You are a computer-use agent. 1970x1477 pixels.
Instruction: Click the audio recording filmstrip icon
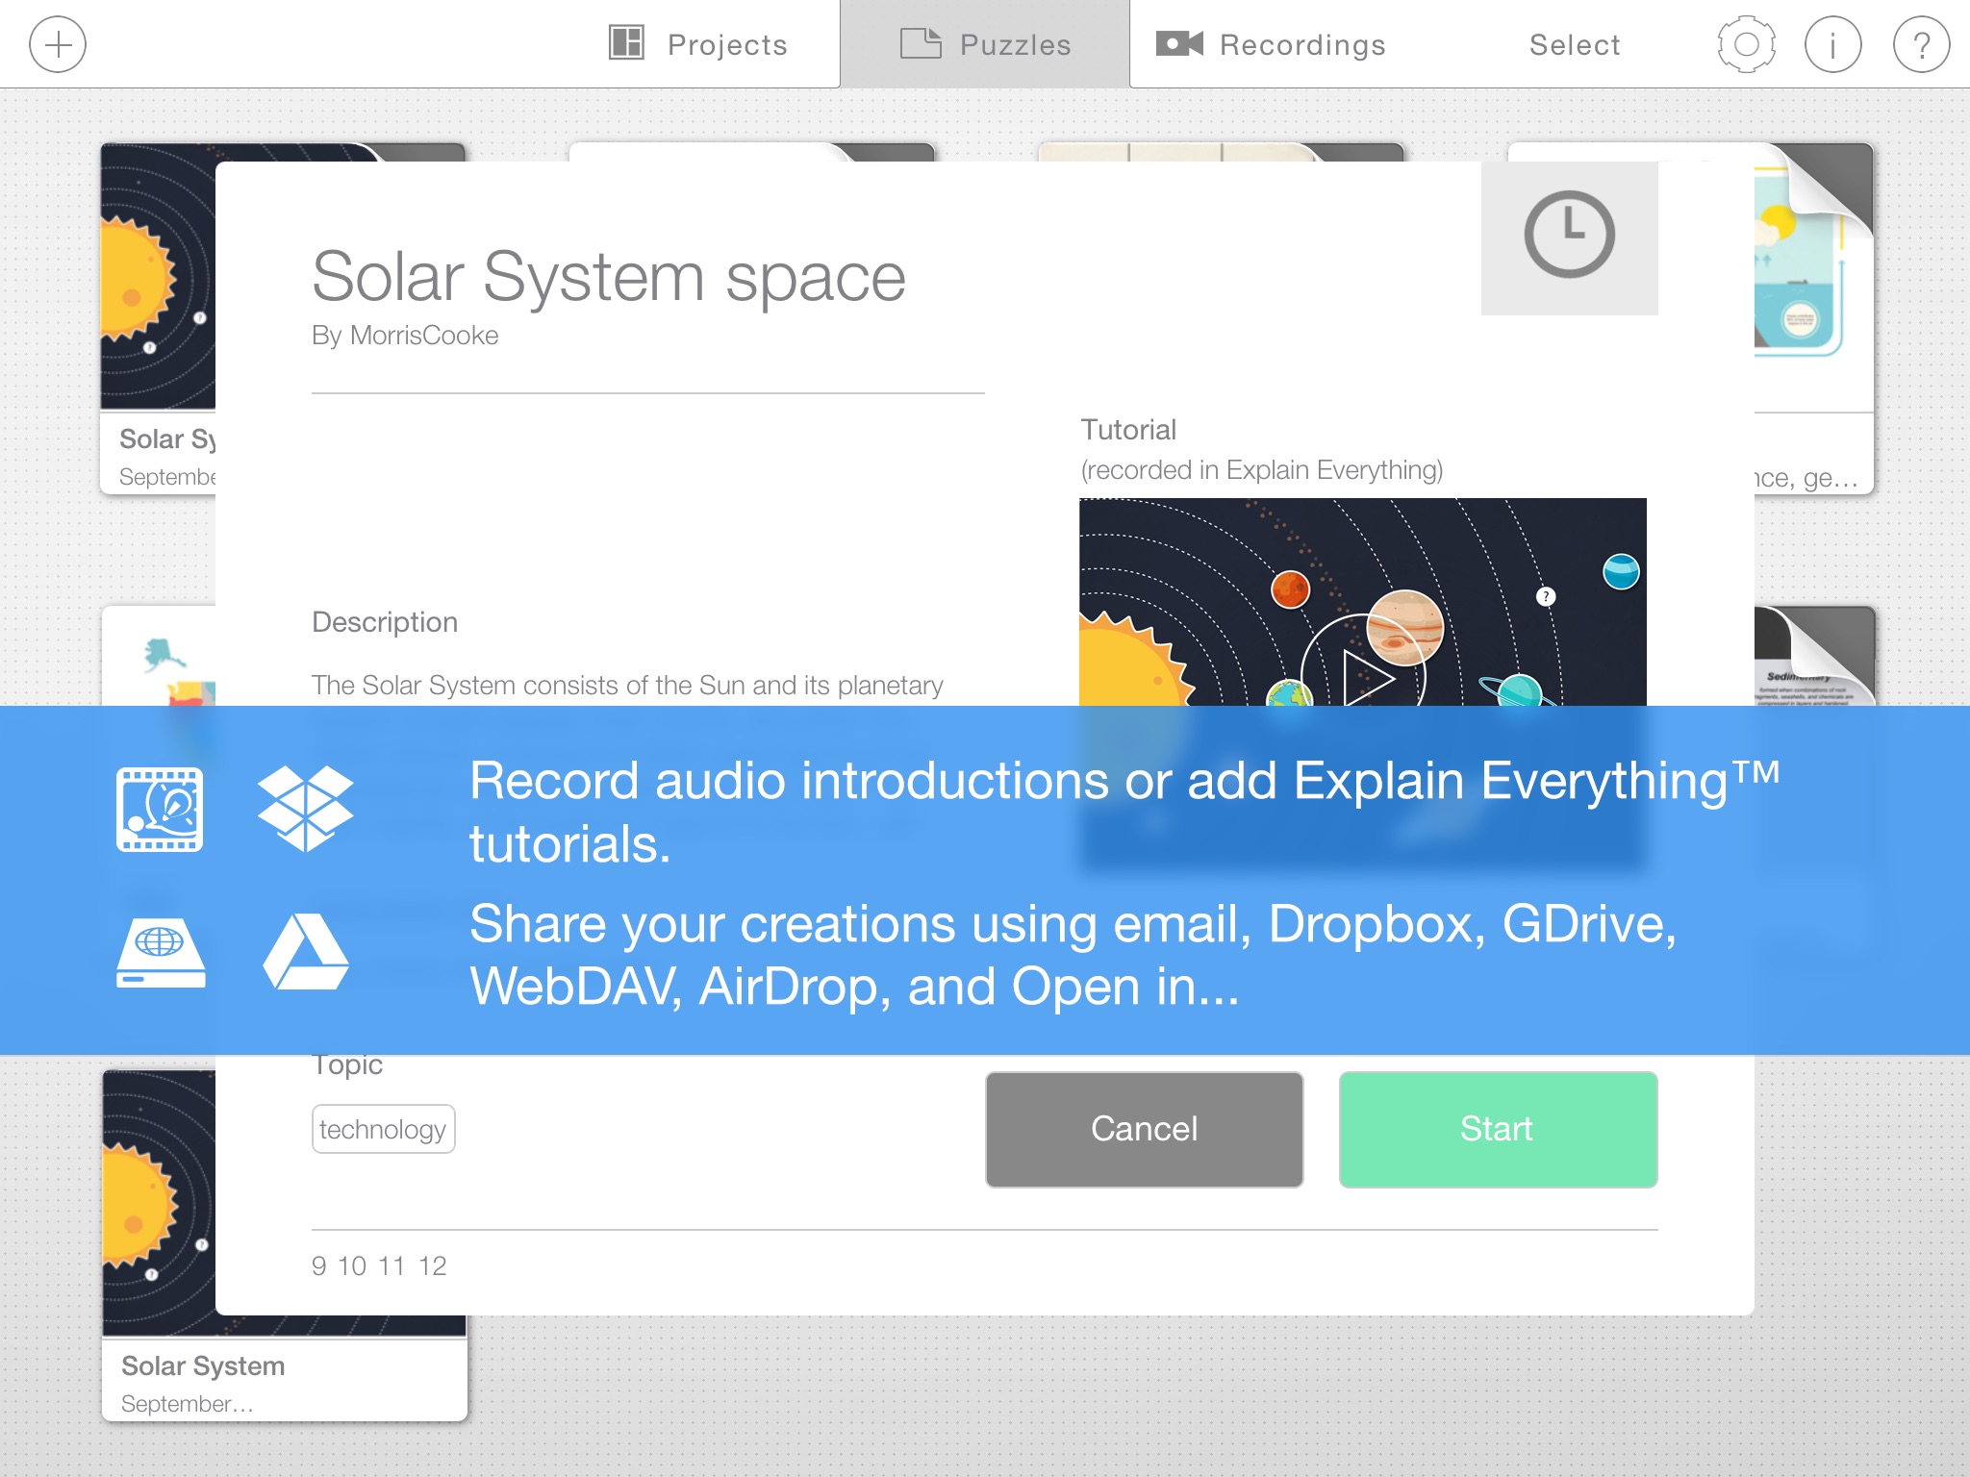[x=160, y=809]
